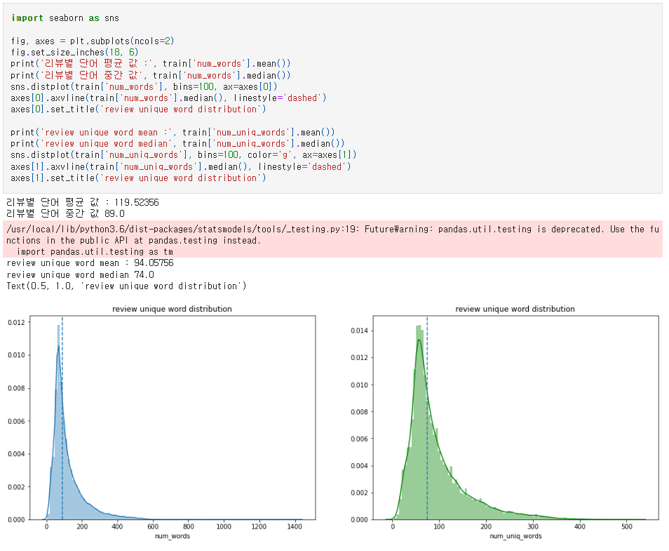Click the distplot line with color='g'
The height and width of the screenshot is (551, 669).
tap(184, 154)
